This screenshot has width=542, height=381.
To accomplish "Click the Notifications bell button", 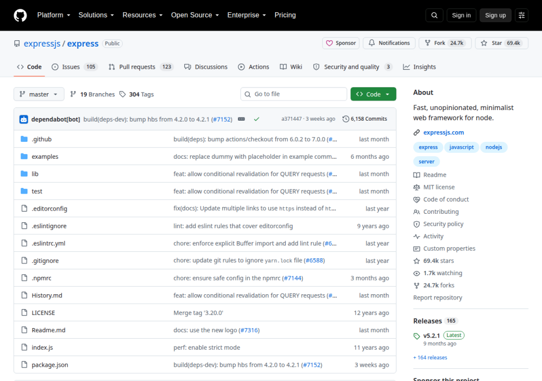I will (x=389, y=43).
